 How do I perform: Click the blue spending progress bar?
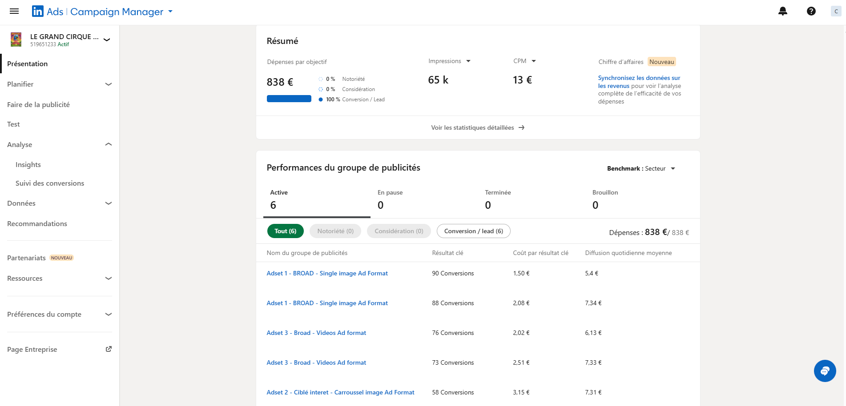pyautogui.click(x=289, y=99)
